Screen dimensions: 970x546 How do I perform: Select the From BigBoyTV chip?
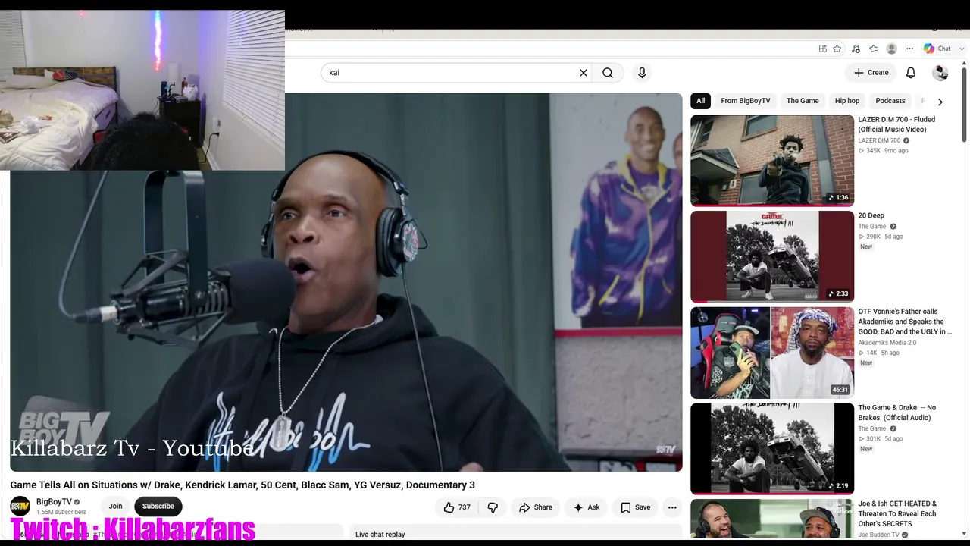[x=746, y=101]
